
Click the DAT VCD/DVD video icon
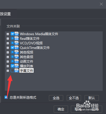click(x=17, y=43)
